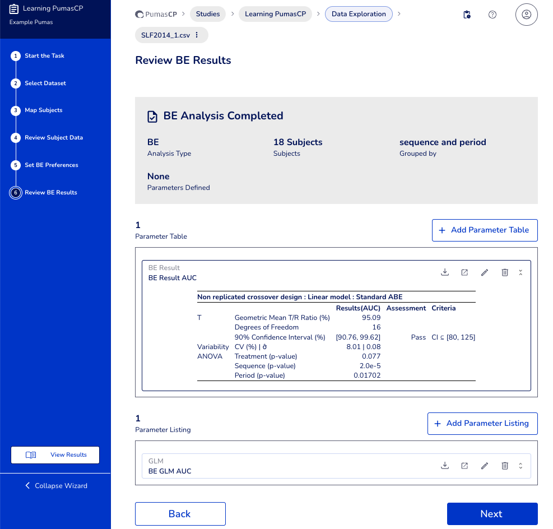Go to Set BE Preferences step
The image size is (553, 529).
tap(51, 165)
